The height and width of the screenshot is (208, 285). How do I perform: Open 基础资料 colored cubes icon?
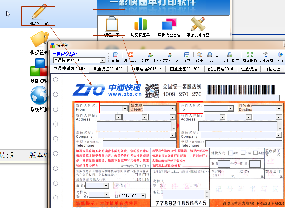pyautogui.click(x=39, y=67)
